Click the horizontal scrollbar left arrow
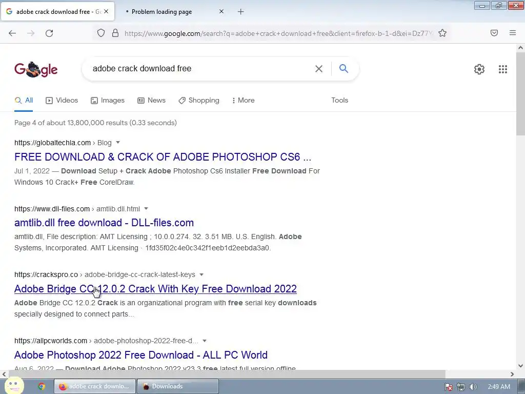Screen dimensions: 525x394 [4, 374]
